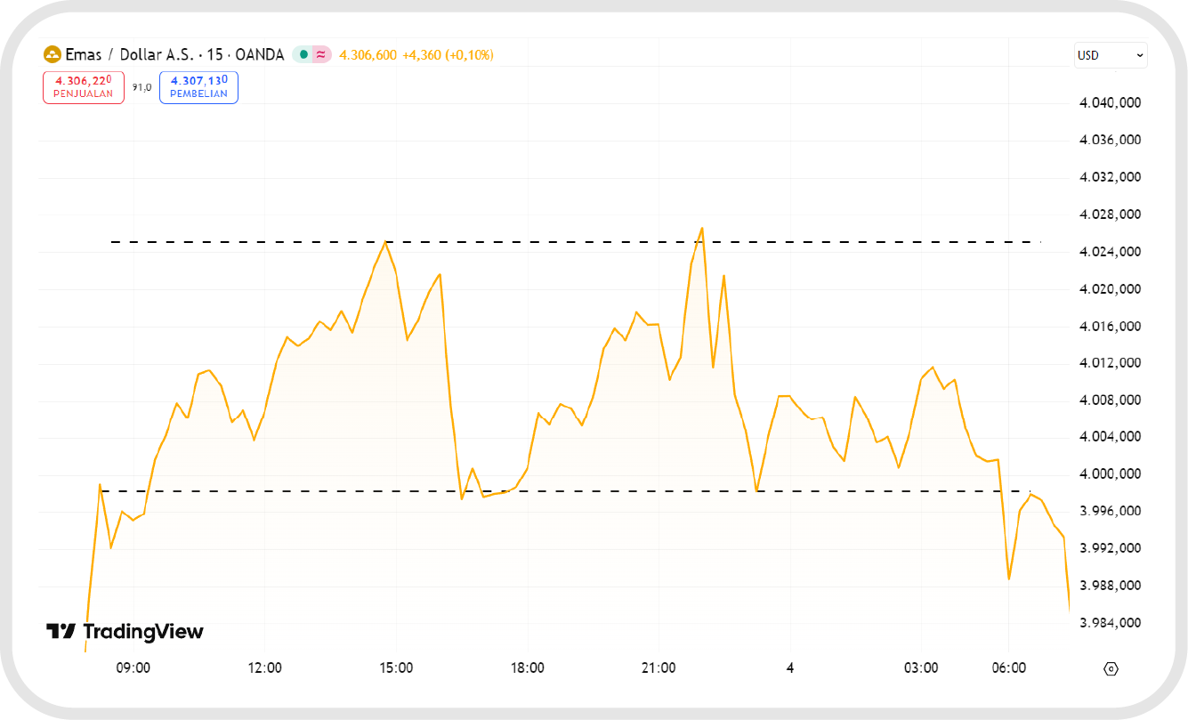
Task: Click the lower dashed support line
Action: click(x=623, y=491)
